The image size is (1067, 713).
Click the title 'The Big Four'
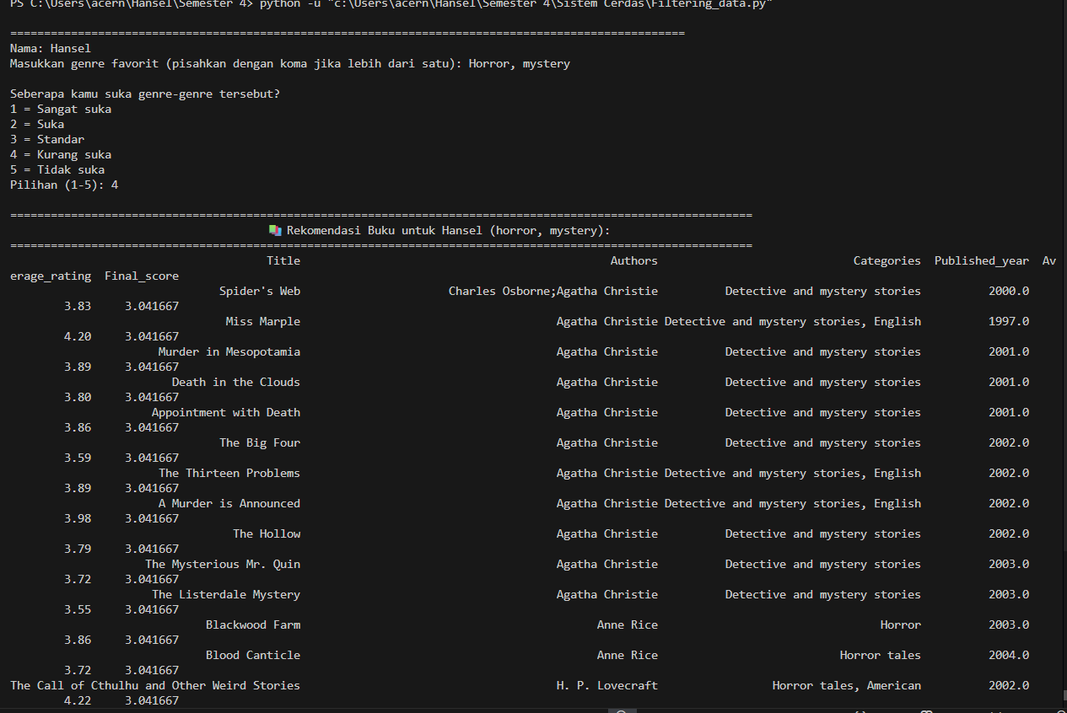260,442
